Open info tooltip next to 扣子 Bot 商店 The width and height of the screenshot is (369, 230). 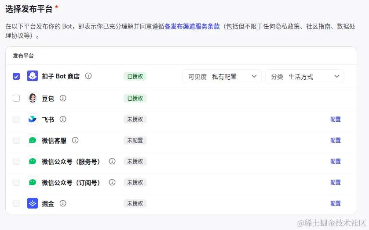point(88,76)
